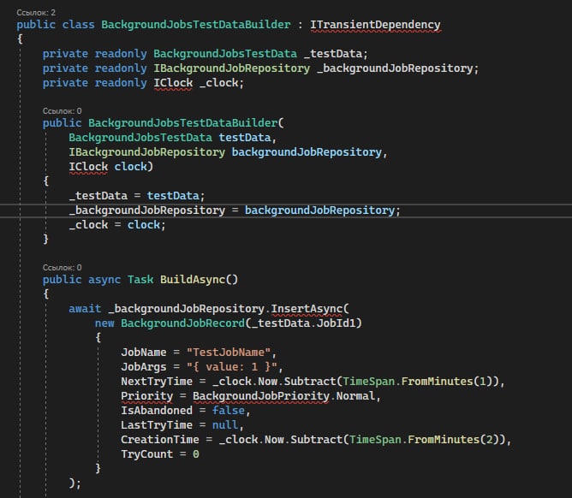Click the class keyword in the declaration
Image resolution: width=572 pixels, height=498 pixels.
tap(78, 25)
